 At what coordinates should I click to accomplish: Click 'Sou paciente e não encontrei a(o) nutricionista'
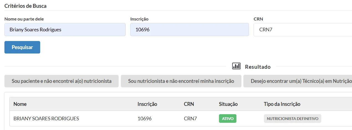point(62,81)
